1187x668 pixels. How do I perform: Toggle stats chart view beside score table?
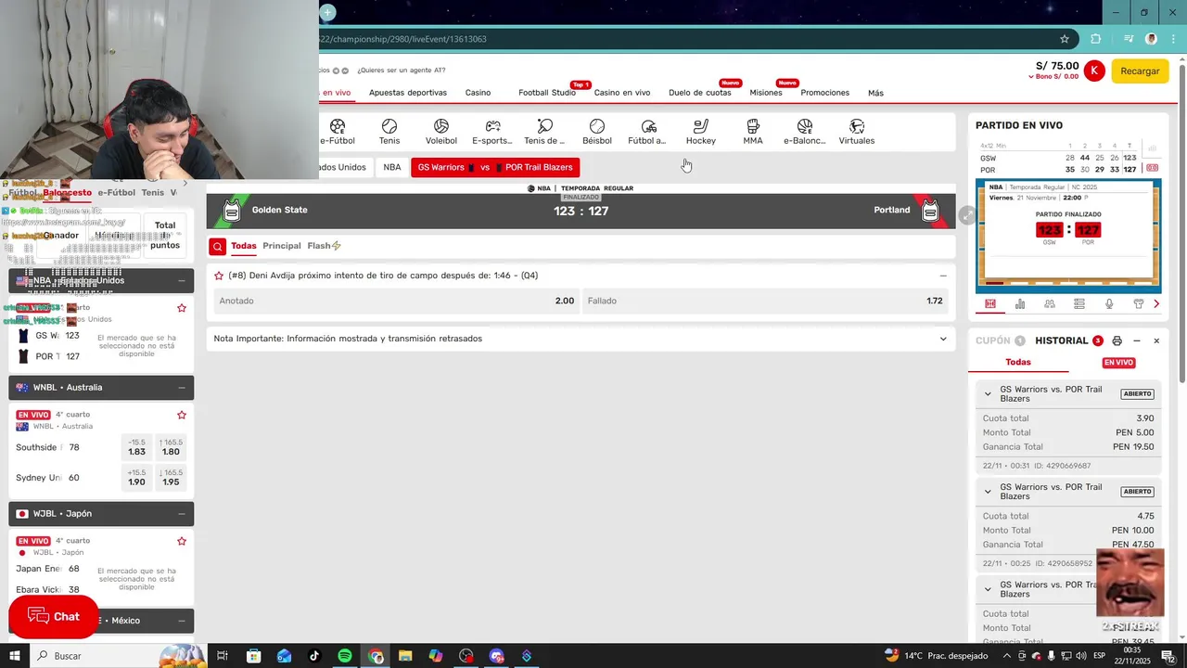point(1152,148)
